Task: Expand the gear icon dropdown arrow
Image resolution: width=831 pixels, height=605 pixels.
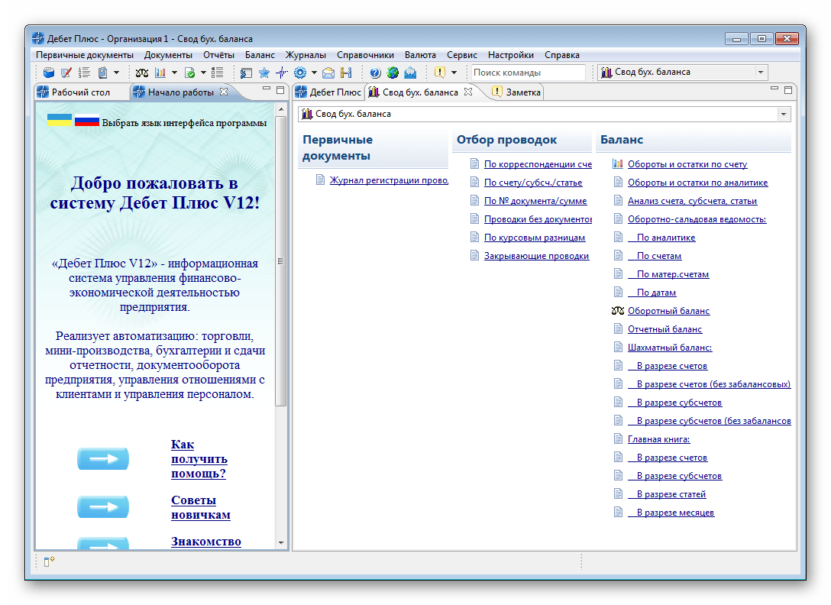Action: pyautogui.click(x=314, y=73)
